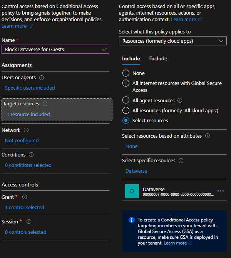Click the info icon next to Conditions
231x258 pixels.
coord(31,155)
